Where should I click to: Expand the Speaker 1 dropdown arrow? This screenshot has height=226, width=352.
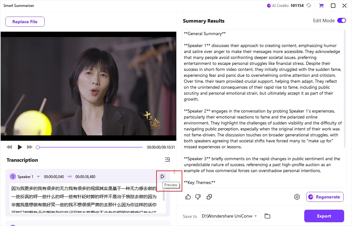tap(38, 177)
